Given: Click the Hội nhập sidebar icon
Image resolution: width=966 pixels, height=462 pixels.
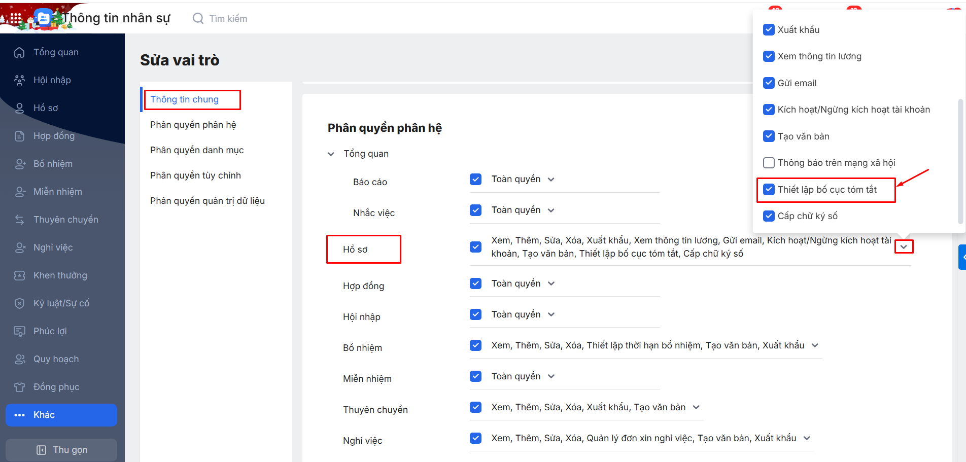Looking at the screenshot, I should (x=19, y=80).
